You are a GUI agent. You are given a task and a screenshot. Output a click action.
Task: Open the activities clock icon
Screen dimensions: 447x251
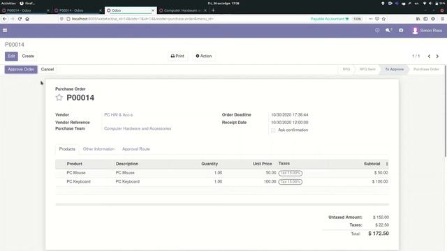pyautogui.click(x=377, y=30)
